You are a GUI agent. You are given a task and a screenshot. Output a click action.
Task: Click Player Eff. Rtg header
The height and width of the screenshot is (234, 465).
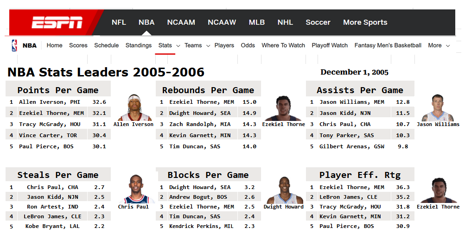[360, 175]
